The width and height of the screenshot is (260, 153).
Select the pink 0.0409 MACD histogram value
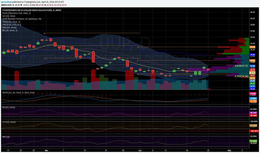click(x=253, y=94)
